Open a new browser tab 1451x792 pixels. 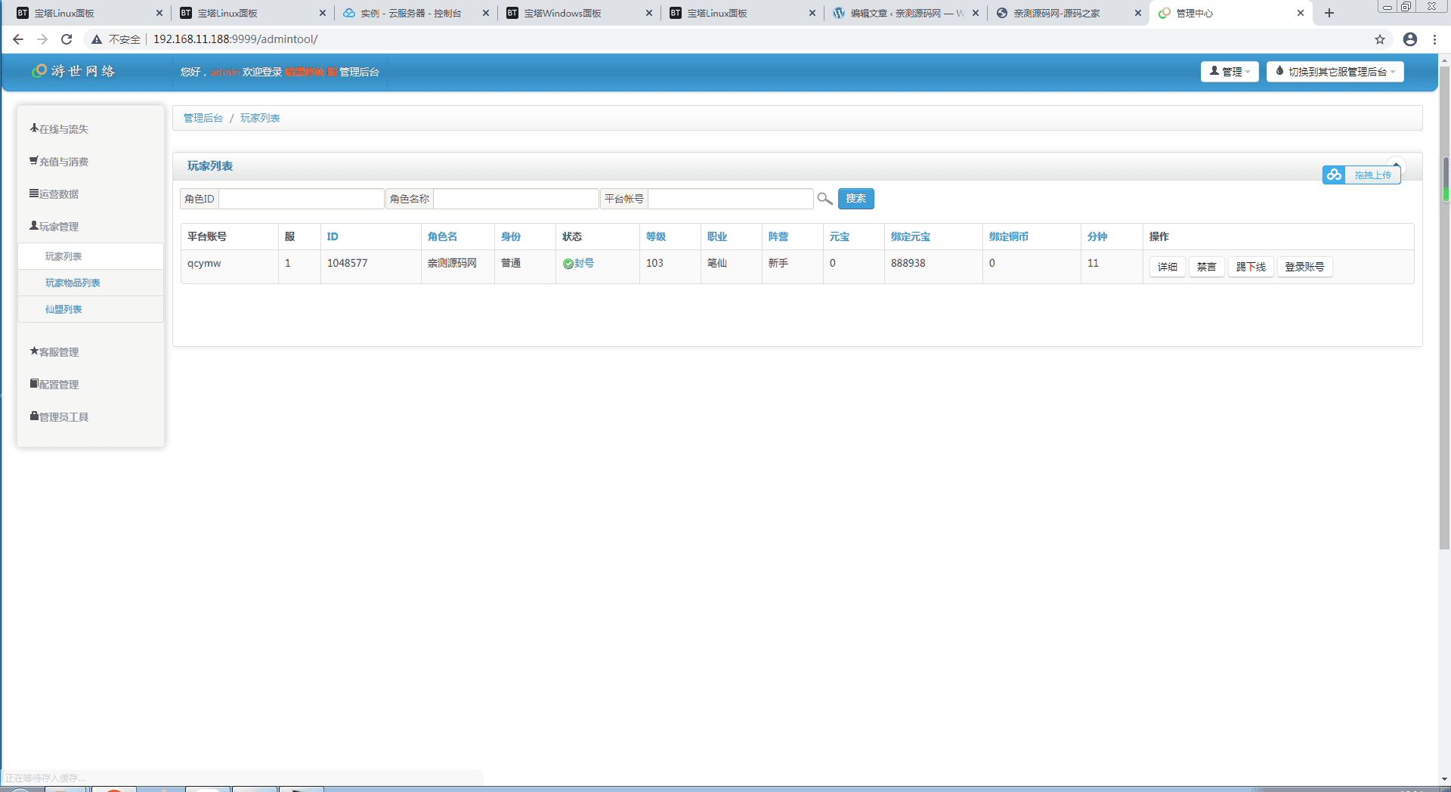pyautogui.click(x=1329, y=13)
